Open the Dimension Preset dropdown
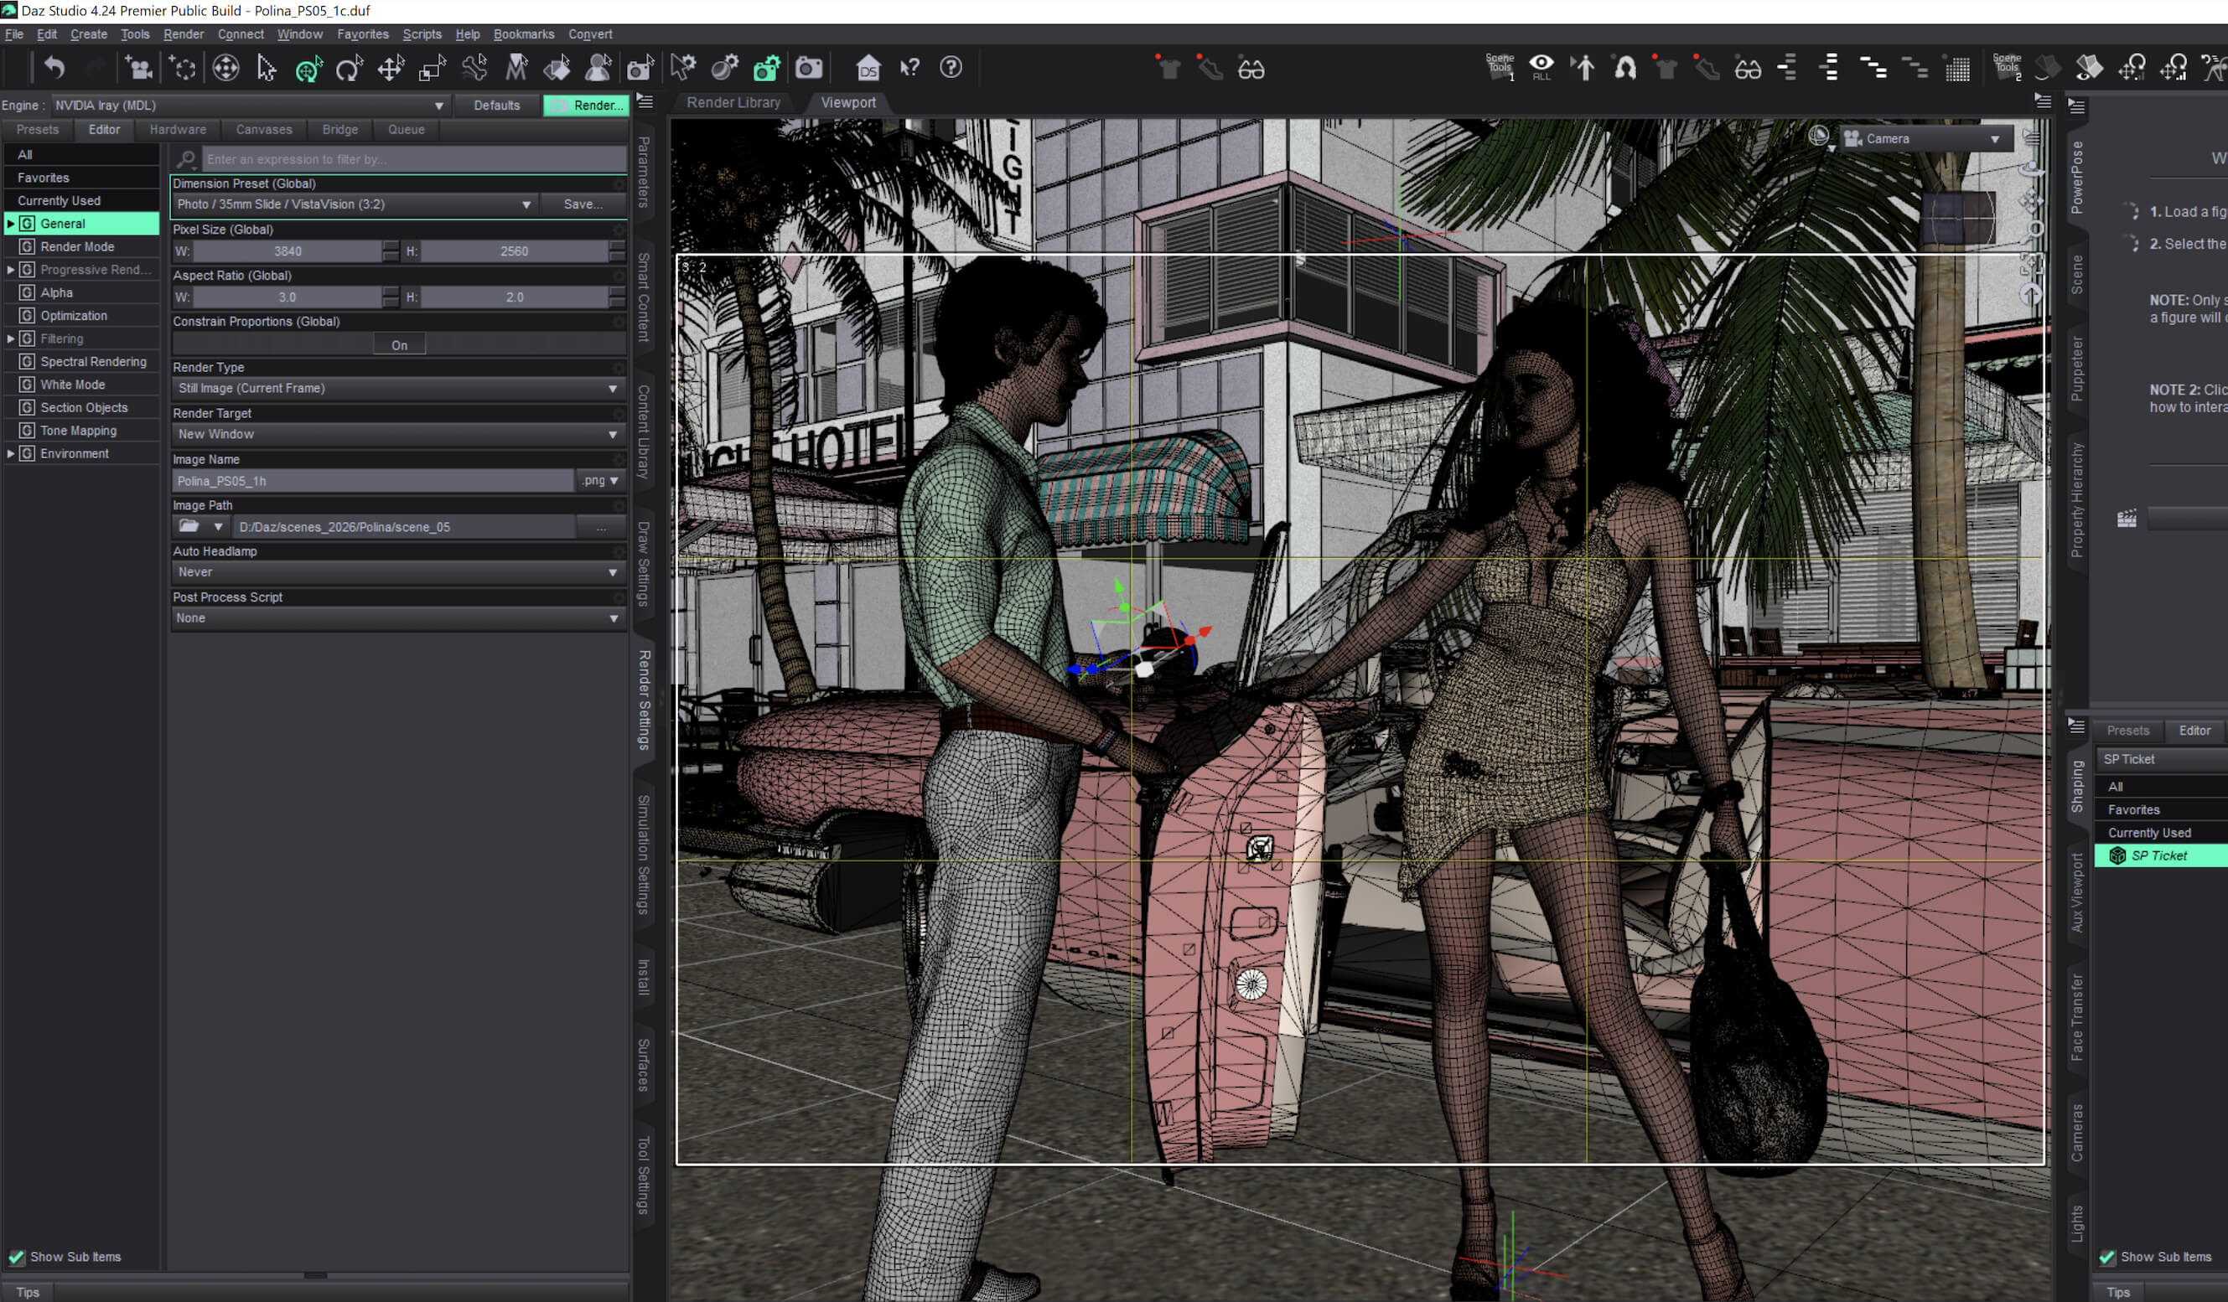Screen dimensions: 2228x1302 pos(354,204)
